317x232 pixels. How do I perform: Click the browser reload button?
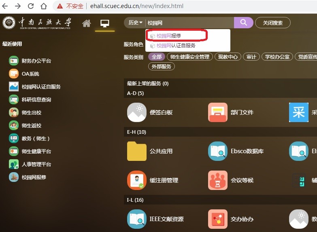pyautogui.click(x=31, y=6)
